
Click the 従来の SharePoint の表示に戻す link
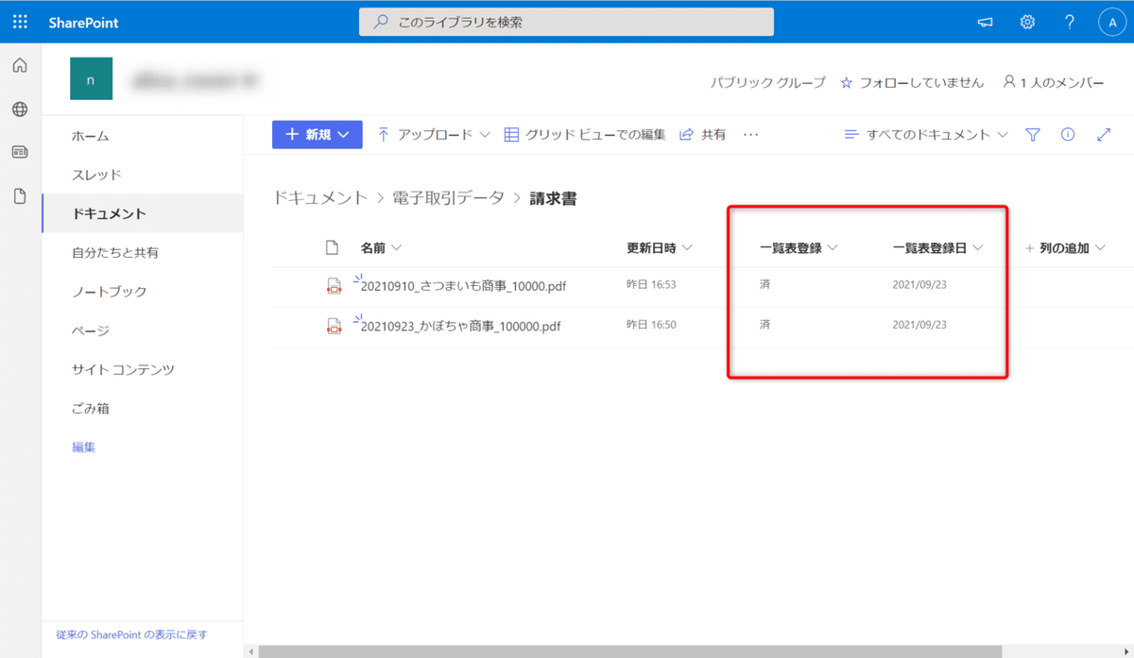click(132, 634)
